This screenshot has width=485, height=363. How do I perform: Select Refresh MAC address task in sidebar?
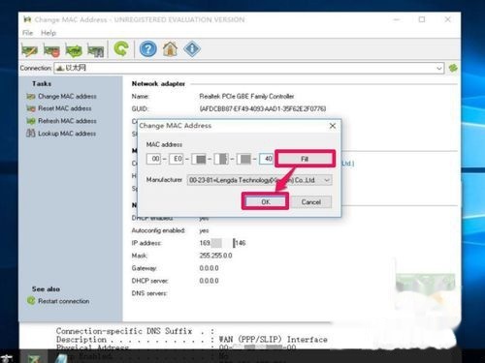(x=61, y=121)
